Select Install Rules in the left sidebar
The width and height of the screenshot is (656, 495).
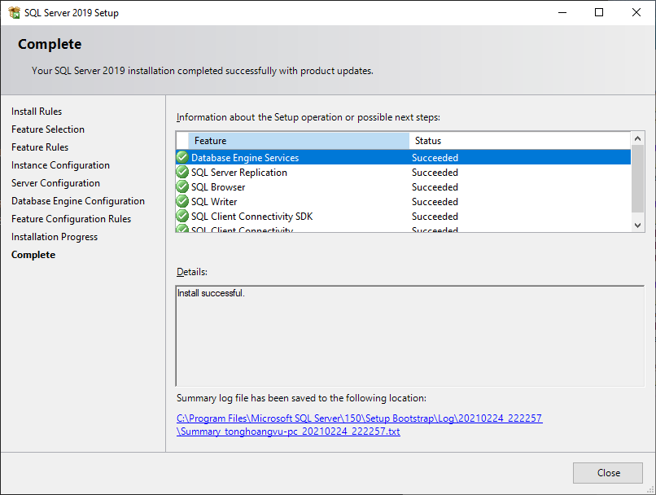pyautogui.click(x=37, y=111)
